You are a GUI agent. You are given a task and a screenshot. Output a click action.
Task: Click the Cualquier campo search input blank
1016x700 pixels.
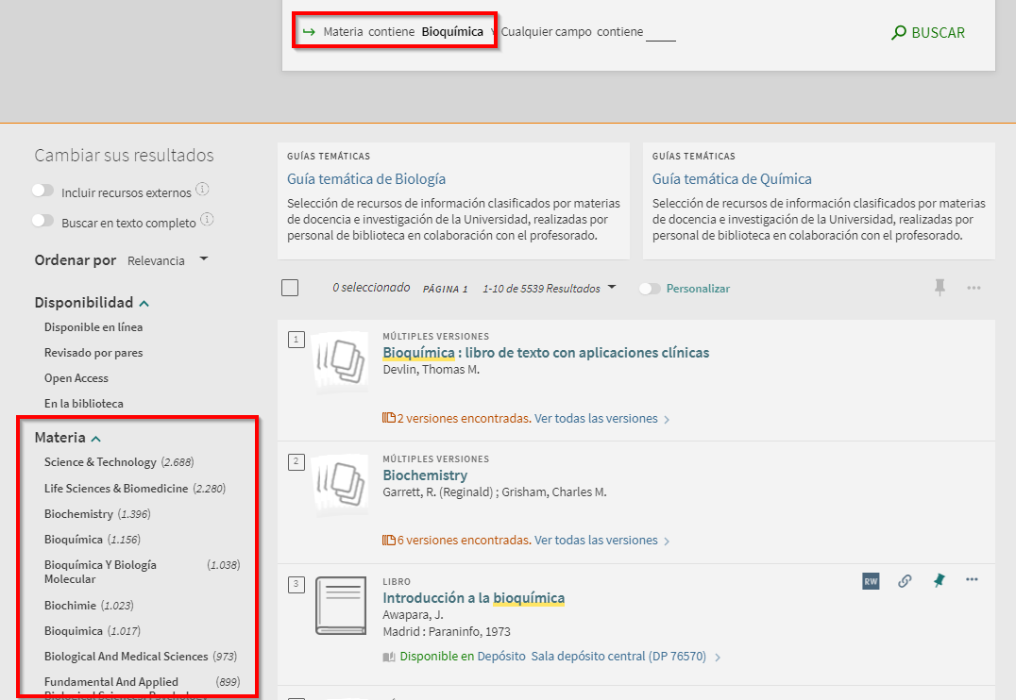click(661, 33)
